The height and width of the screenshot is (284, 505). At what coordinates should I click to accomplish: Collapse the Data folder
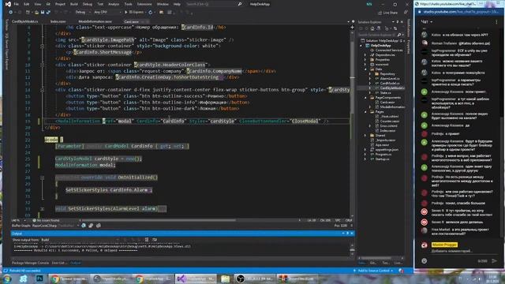click(365, 69)
